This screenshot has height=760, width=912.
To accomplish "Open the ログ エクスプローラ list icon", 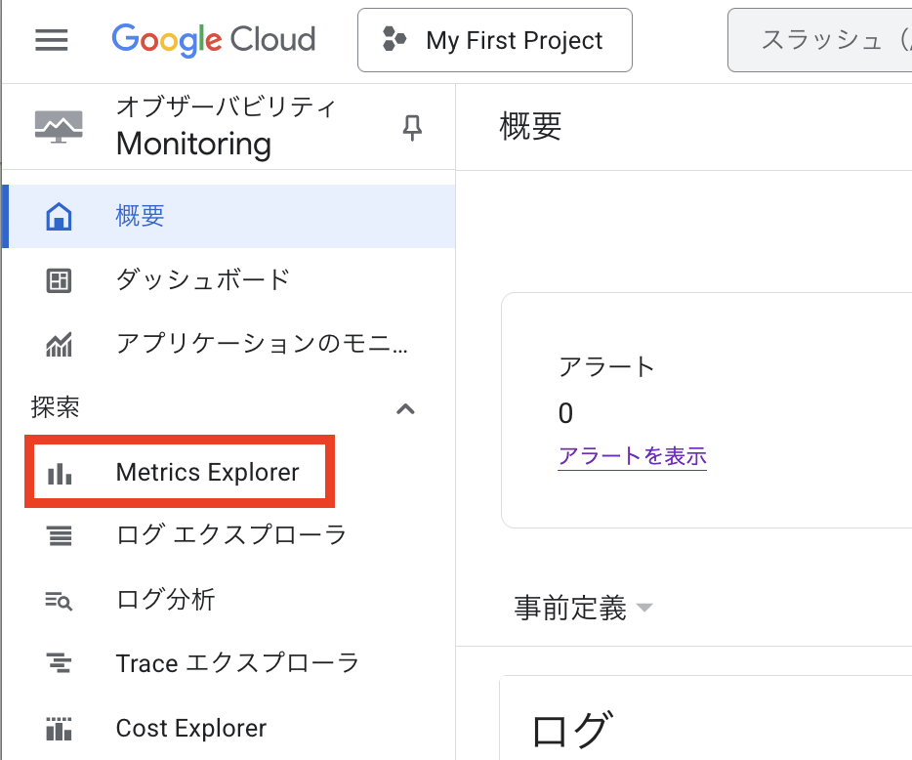I will 59,535.
